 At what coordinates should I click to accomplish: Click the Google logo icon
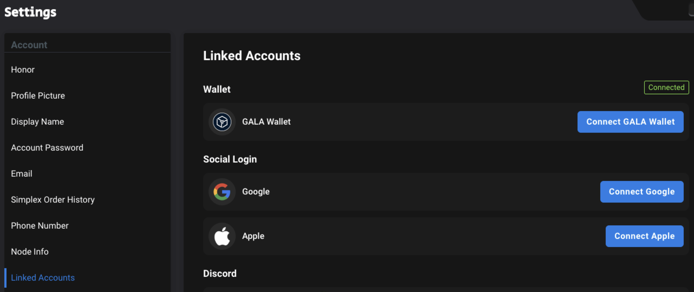(x=222, y=192)
